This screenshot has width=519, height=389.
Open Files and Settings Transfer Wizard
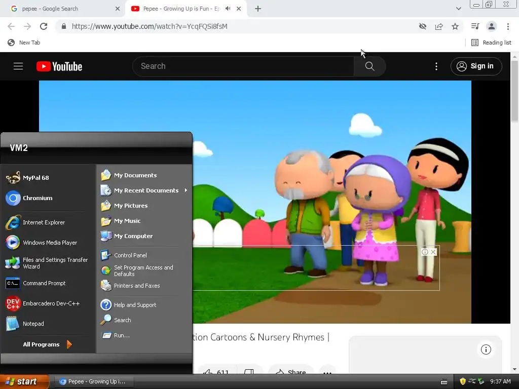[x=47, y=263]
